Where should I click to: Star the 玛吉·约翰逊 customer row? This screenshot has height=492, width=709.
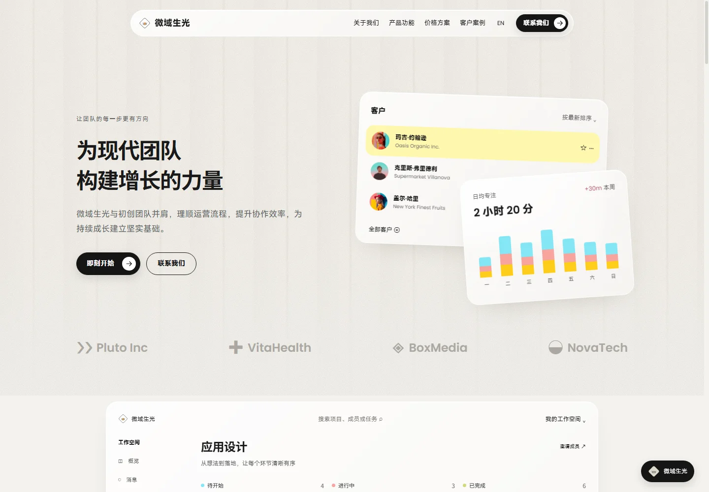point(583,148)
